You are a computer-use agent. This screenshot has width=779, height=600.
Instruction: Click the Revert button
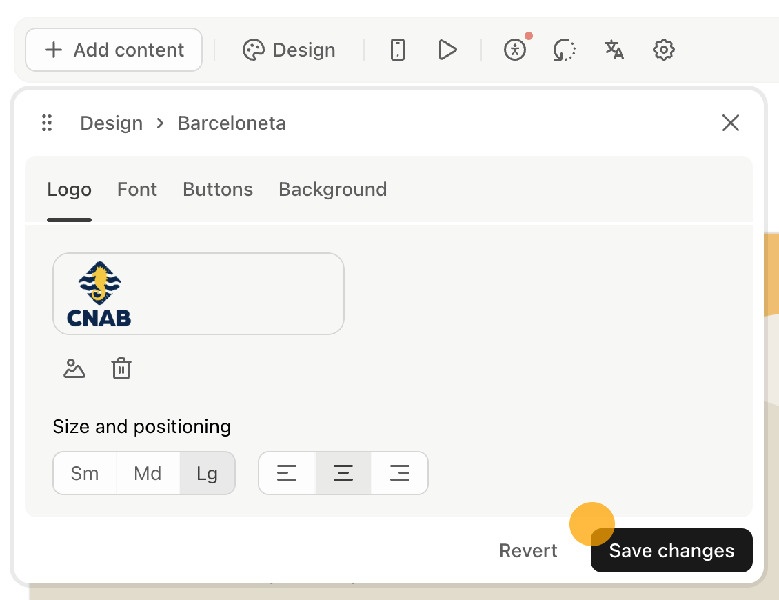pos(528,551)
